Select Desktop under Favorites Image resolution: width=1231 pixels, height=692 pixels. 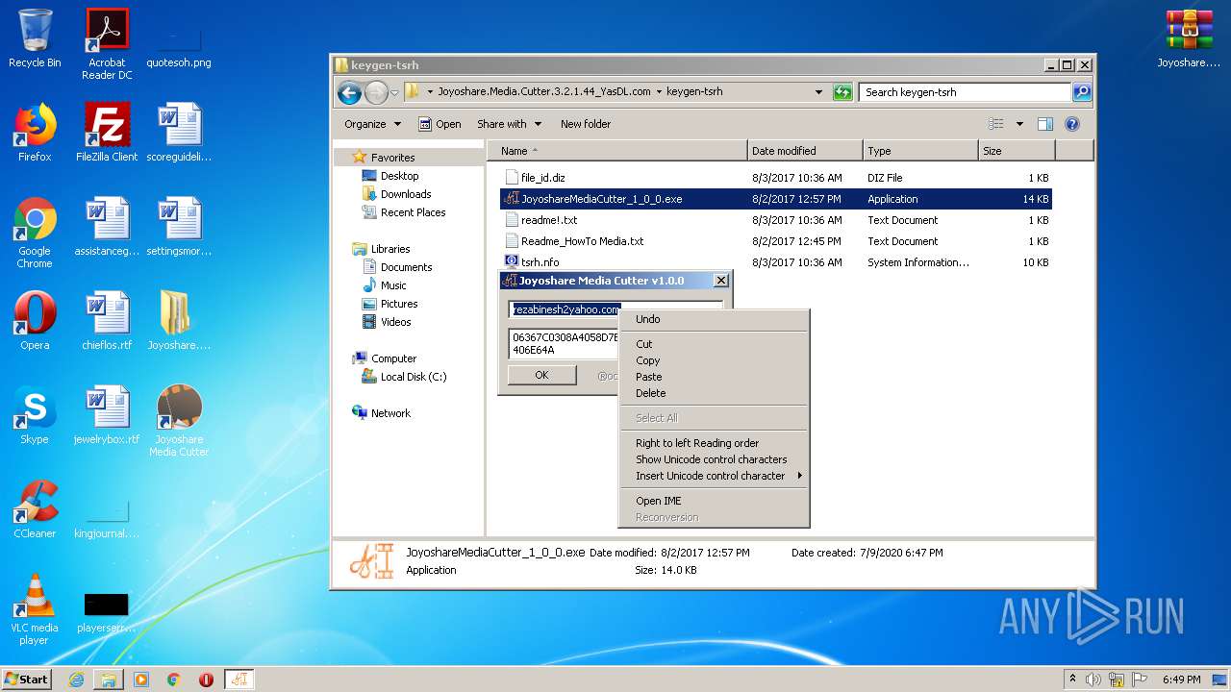[399, 176]
